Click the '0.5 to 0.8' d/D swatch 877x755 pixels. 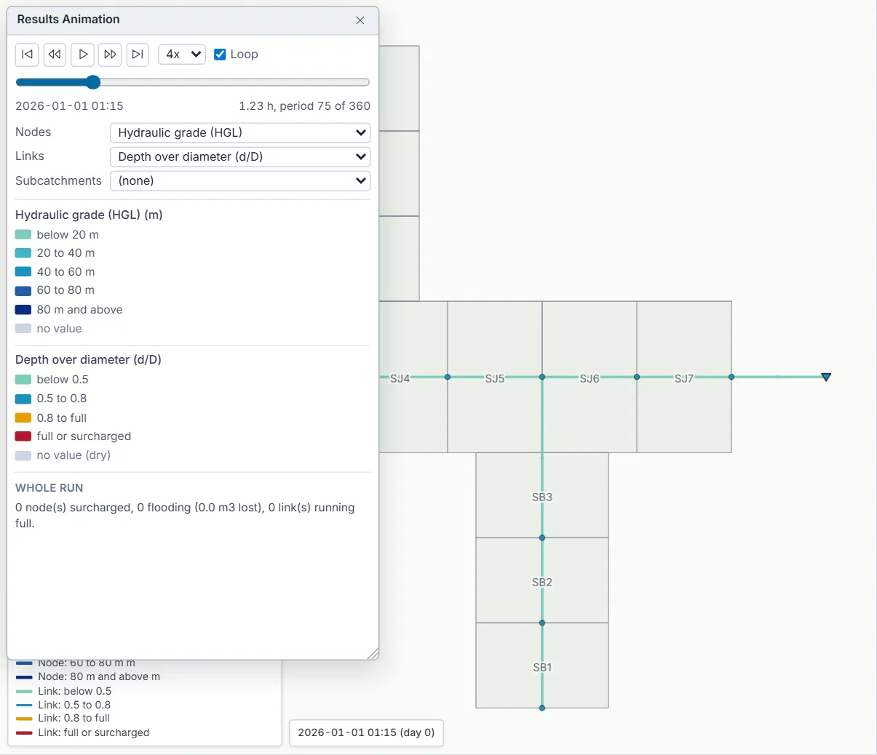pos(23,399)
